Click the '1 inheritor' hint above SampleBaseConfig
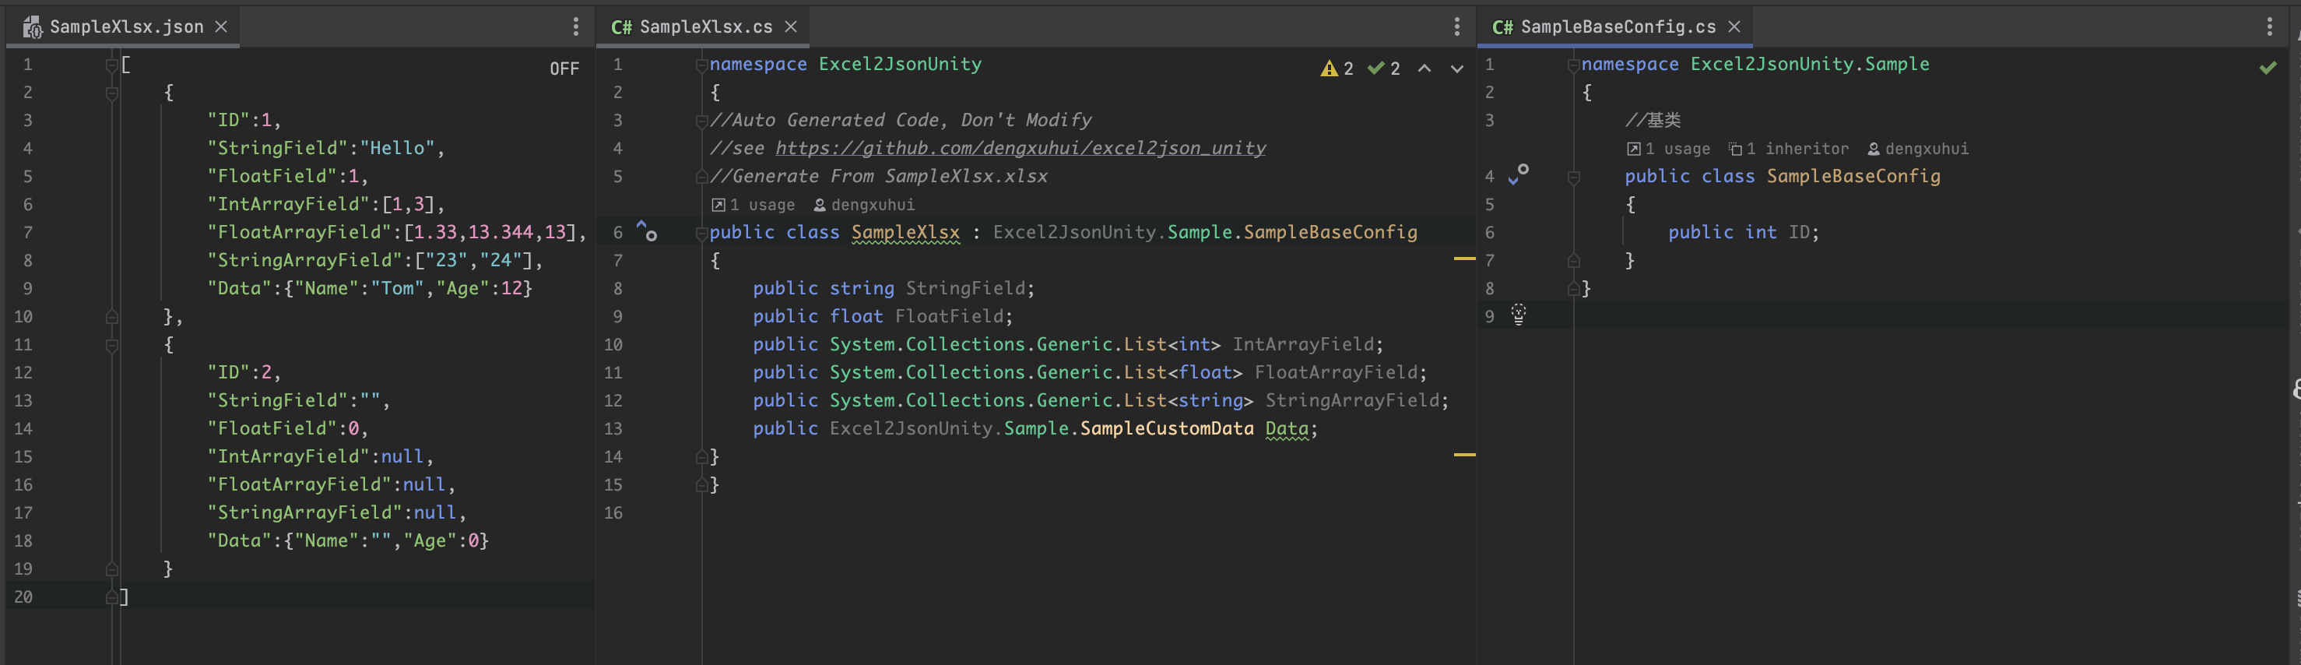This screenshot has width=2301, height=665. tap(1788, 150)
